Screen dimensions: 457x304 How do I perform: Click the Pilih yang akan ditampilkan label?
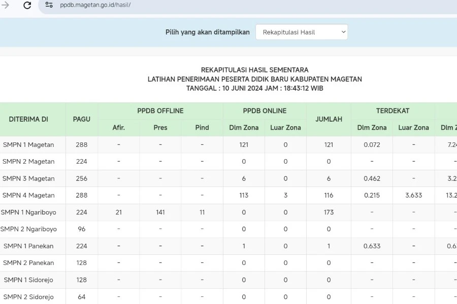[208, 32]
